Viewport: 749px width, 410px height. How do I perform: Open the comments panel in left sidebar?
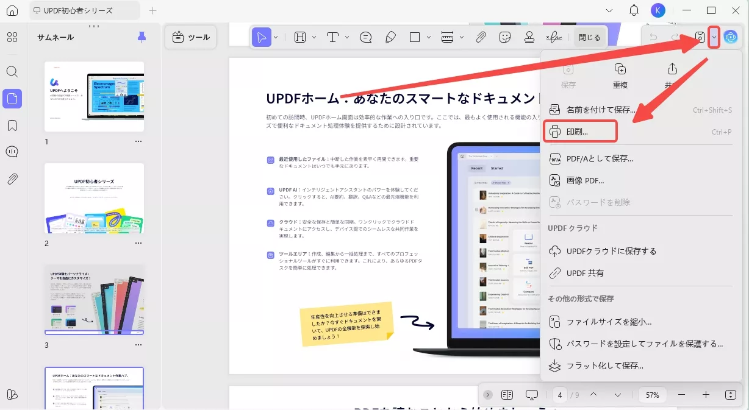click(12, 152)
